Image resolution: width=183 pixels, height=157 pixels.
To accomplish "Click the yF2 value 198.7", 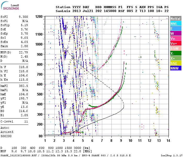I will 23,98.
